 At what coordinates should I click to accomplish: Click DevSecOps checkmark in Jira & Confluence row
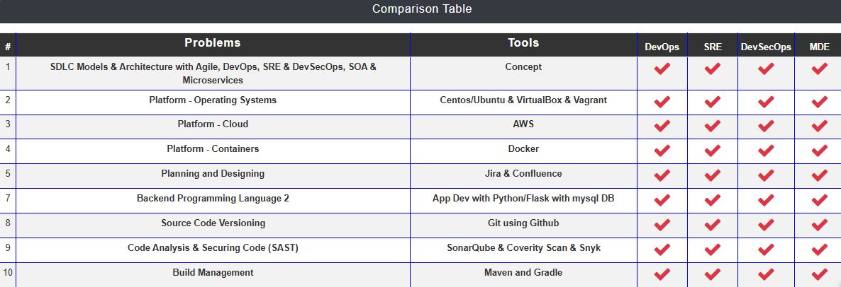coord(766,176)
